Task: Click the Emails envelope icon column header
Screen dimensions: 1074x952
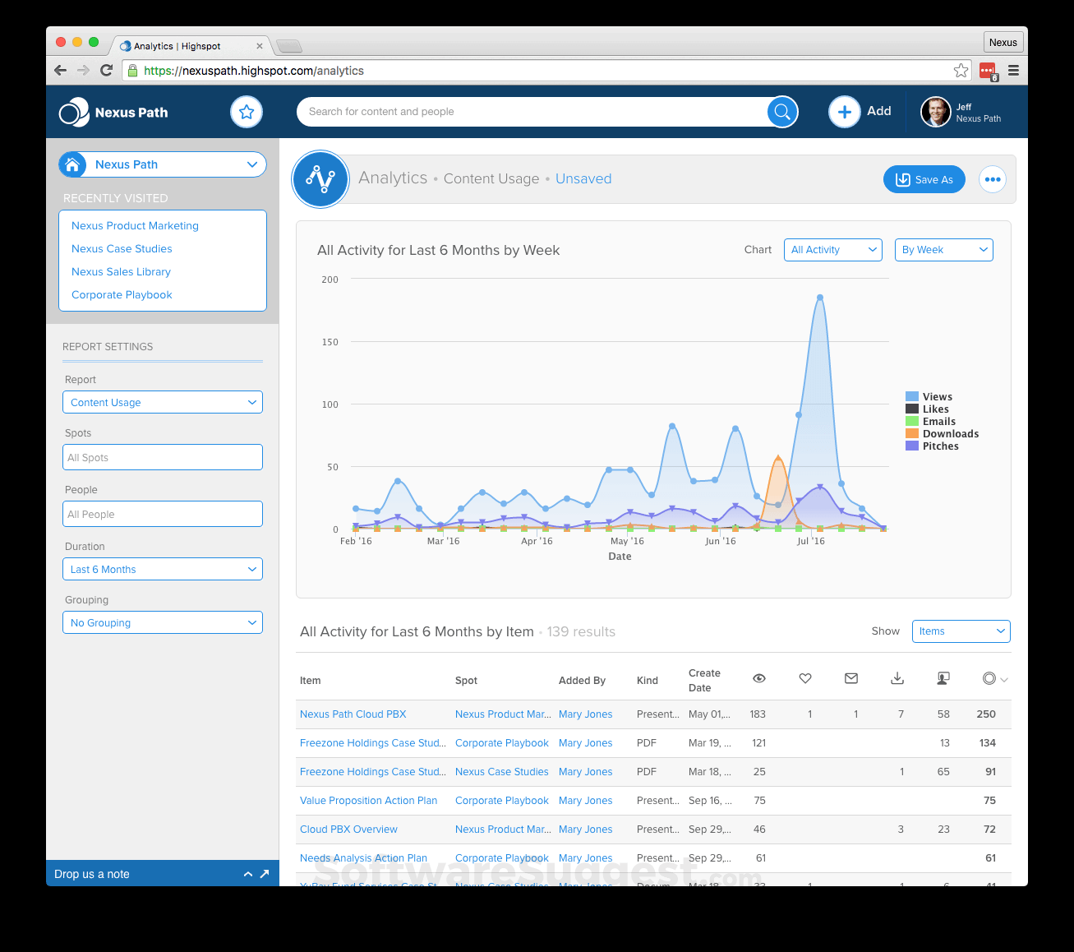Action: pos(850,678)
